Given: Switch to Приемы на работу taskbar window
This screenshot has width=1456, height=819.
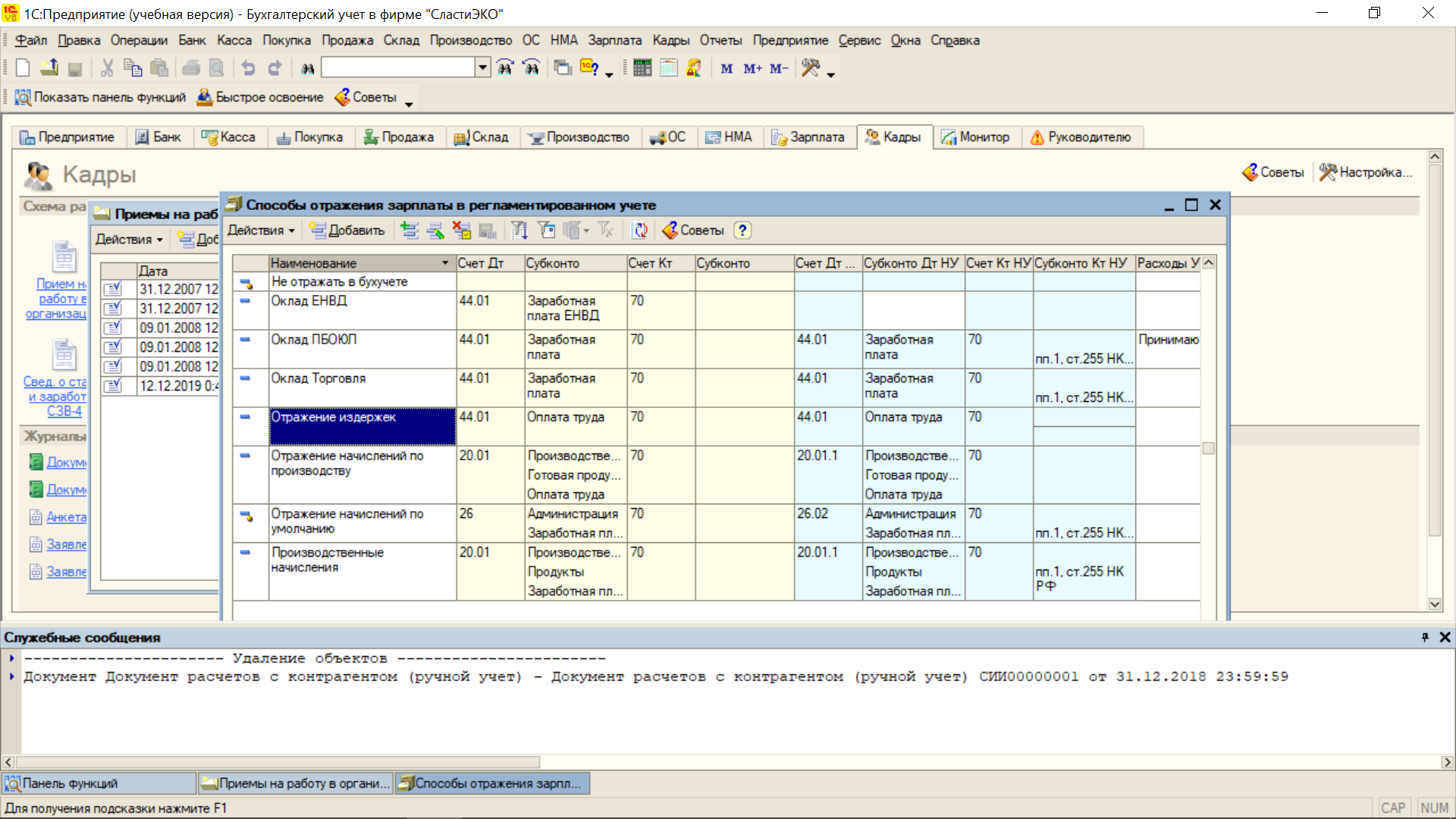Looking at the screenshot, I should click(x=296, y=783).
